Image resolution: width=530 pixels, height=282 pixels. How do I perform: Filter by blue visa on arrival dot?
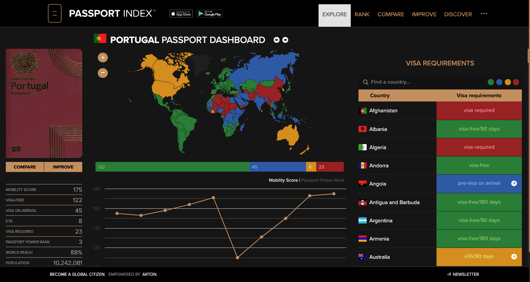coord(499,82)
